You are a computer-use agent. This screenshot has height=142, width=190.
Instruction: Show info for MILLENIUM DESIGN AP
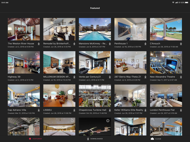(x=72, y=54)
